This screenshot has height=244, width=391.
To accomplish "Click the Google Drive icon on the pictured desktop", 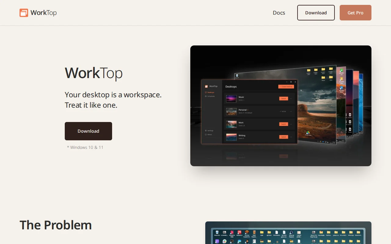I will pos(308,133).
